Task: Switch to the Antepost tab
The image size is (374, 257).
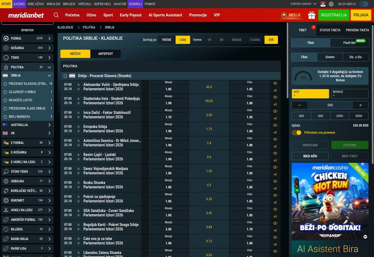Action: coord(106,54)
